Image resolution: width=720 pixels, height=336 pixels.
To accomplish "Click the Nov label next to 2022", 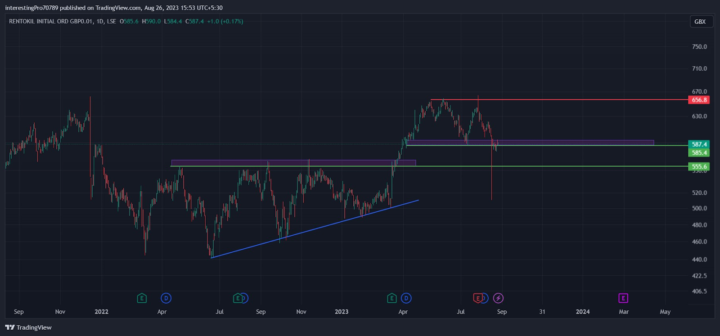I will coord(60,312).
